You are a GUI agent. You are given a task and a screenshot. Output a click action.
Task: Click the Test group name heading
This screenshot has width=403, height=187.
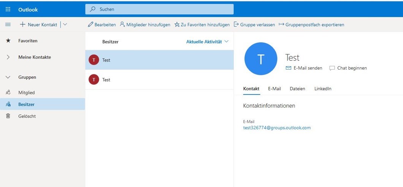[292, 57]
